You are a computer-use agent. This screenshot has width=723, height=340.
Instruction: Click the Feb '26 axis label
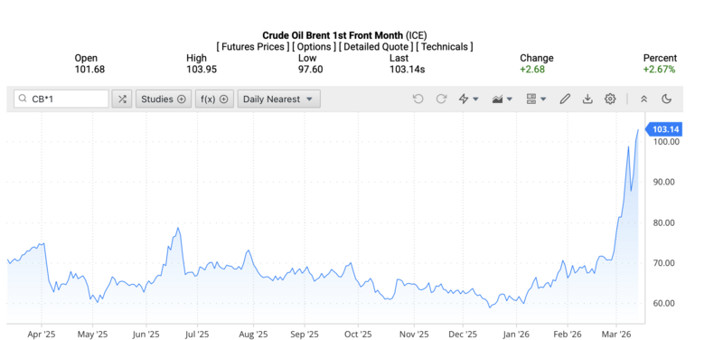tap(568, 334)
